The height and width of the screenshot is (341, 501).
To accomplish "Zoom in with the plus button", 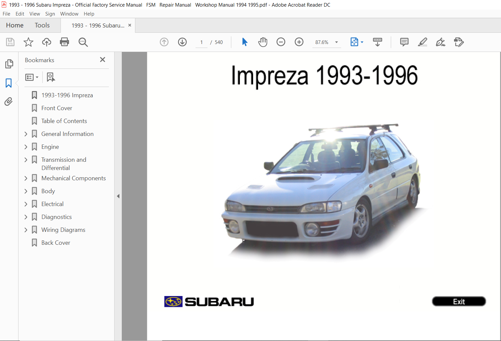I will (x=299, y=42).
